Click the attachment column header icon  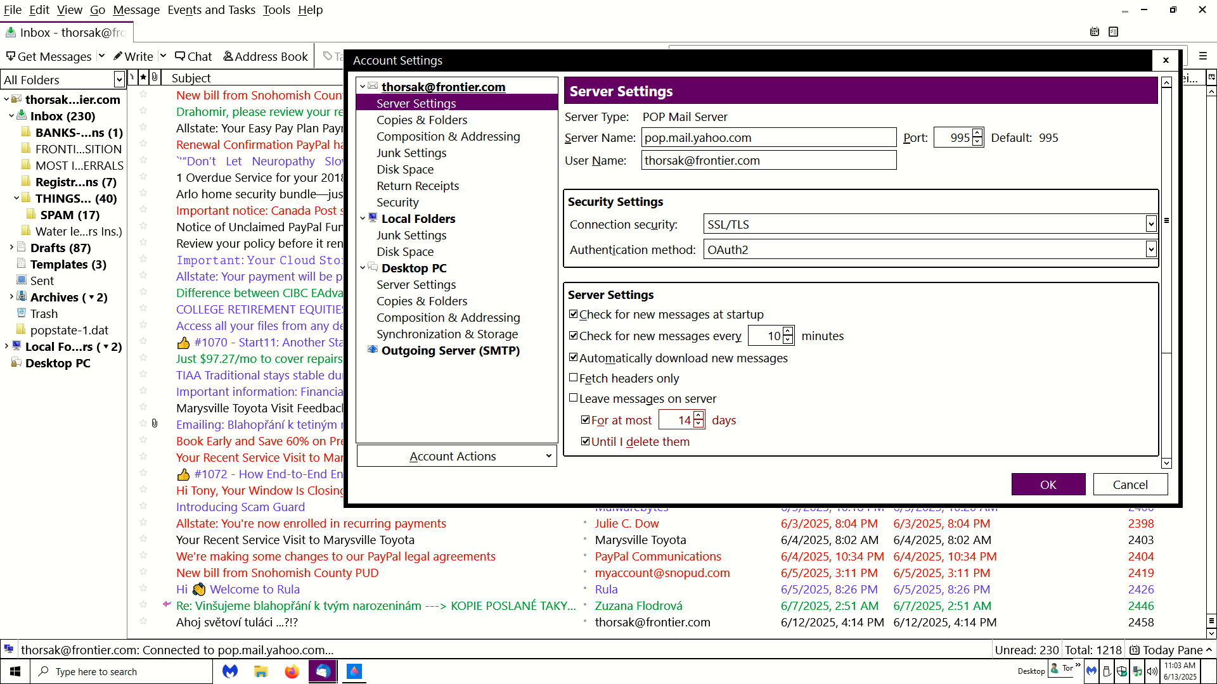pos(155,77)
